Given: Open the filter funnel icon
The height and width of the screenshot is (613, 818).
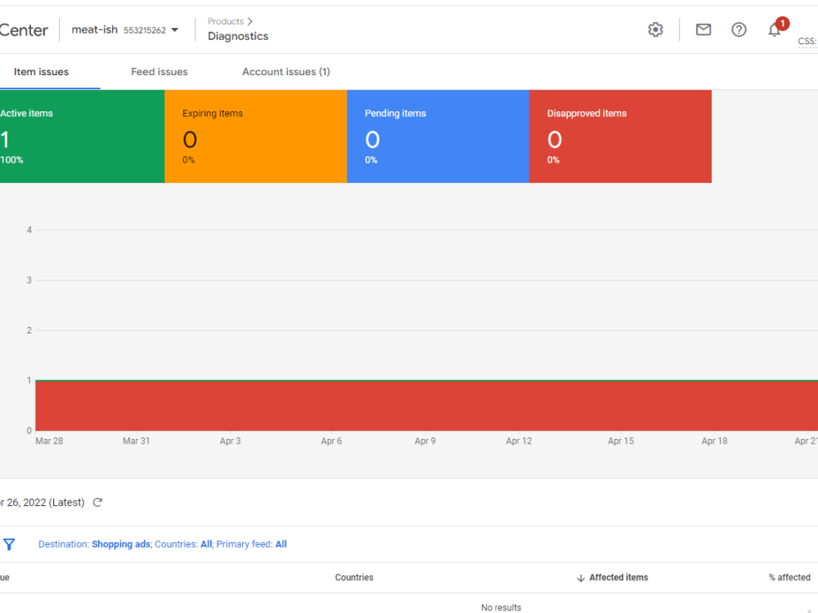Looking at the screenshot, I should click(x=9, y=544).
